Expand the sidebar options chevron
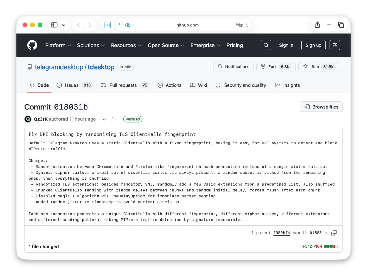The width and height of the screenshot is (367, 276). pyautogui.click(x=64, y=25)
